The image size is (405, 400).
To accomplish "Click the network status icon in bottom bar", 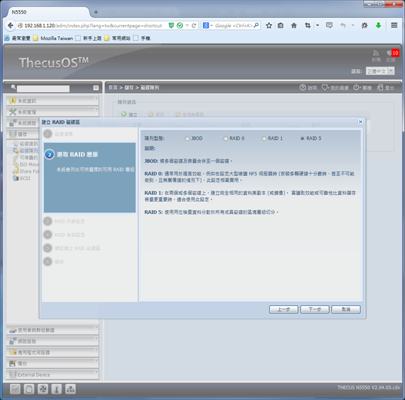I will 70,389.
